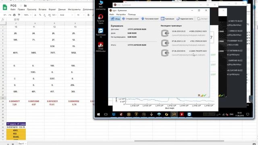Open the Opera browser desktop shortcut
Screen dimensions: 258x145
pyautogui.click(x=100, y=19)
